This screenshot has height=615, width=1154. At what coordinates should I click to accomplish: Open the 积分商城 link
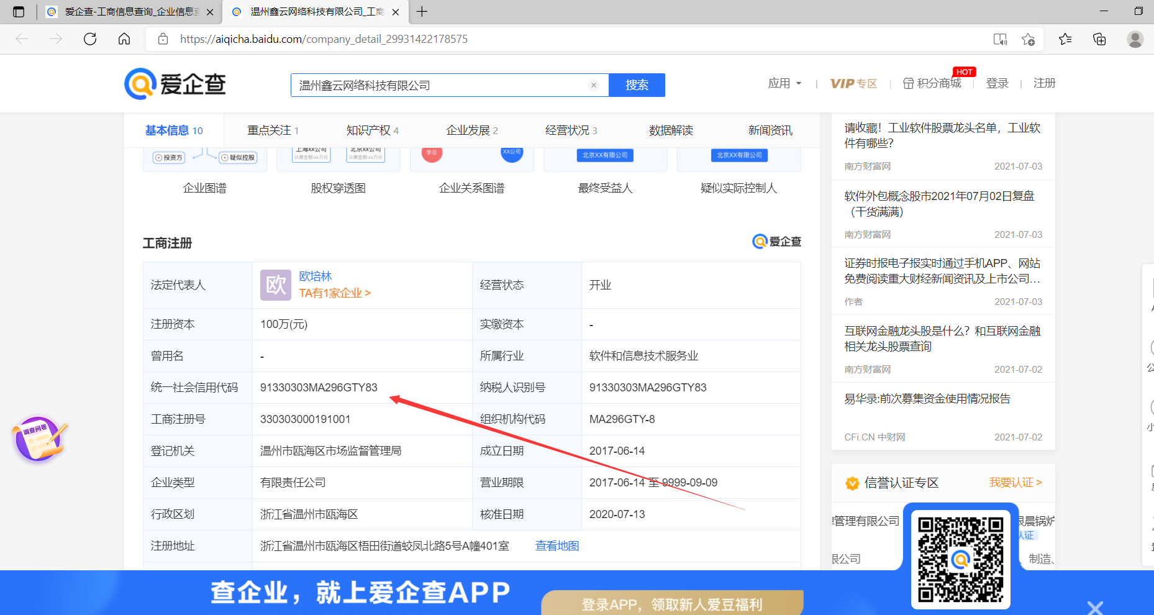(932, 83)
